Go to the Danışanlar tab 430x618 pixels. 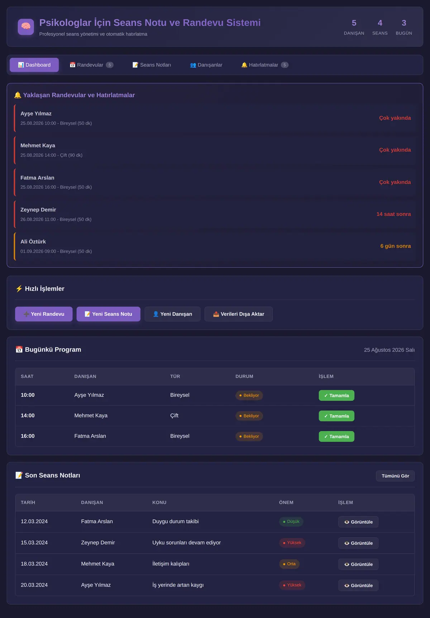click(206, 65)
